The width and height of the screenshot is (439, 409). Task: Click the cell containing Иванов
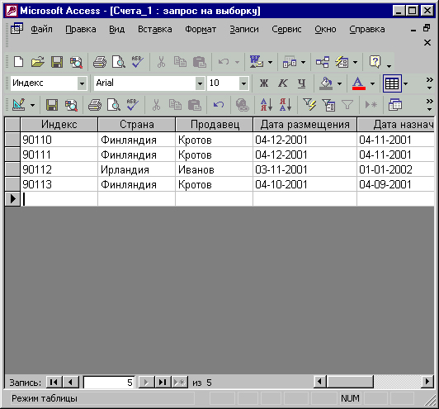215,169
